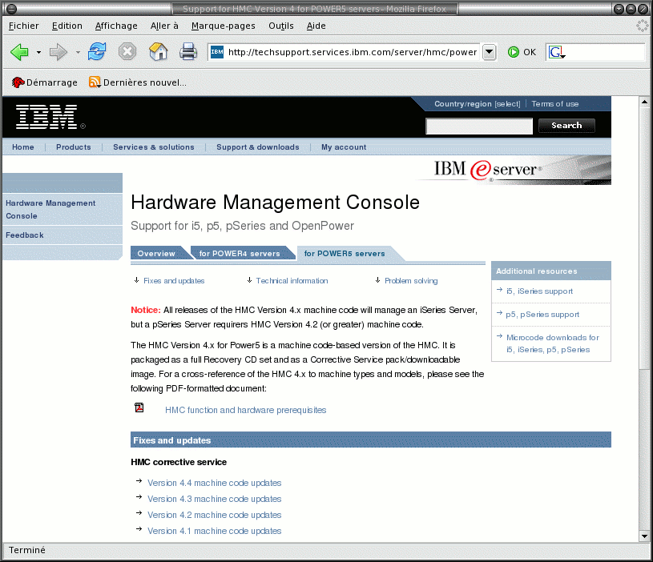Click the IBM eServer banner image

(x=514, y=170)
